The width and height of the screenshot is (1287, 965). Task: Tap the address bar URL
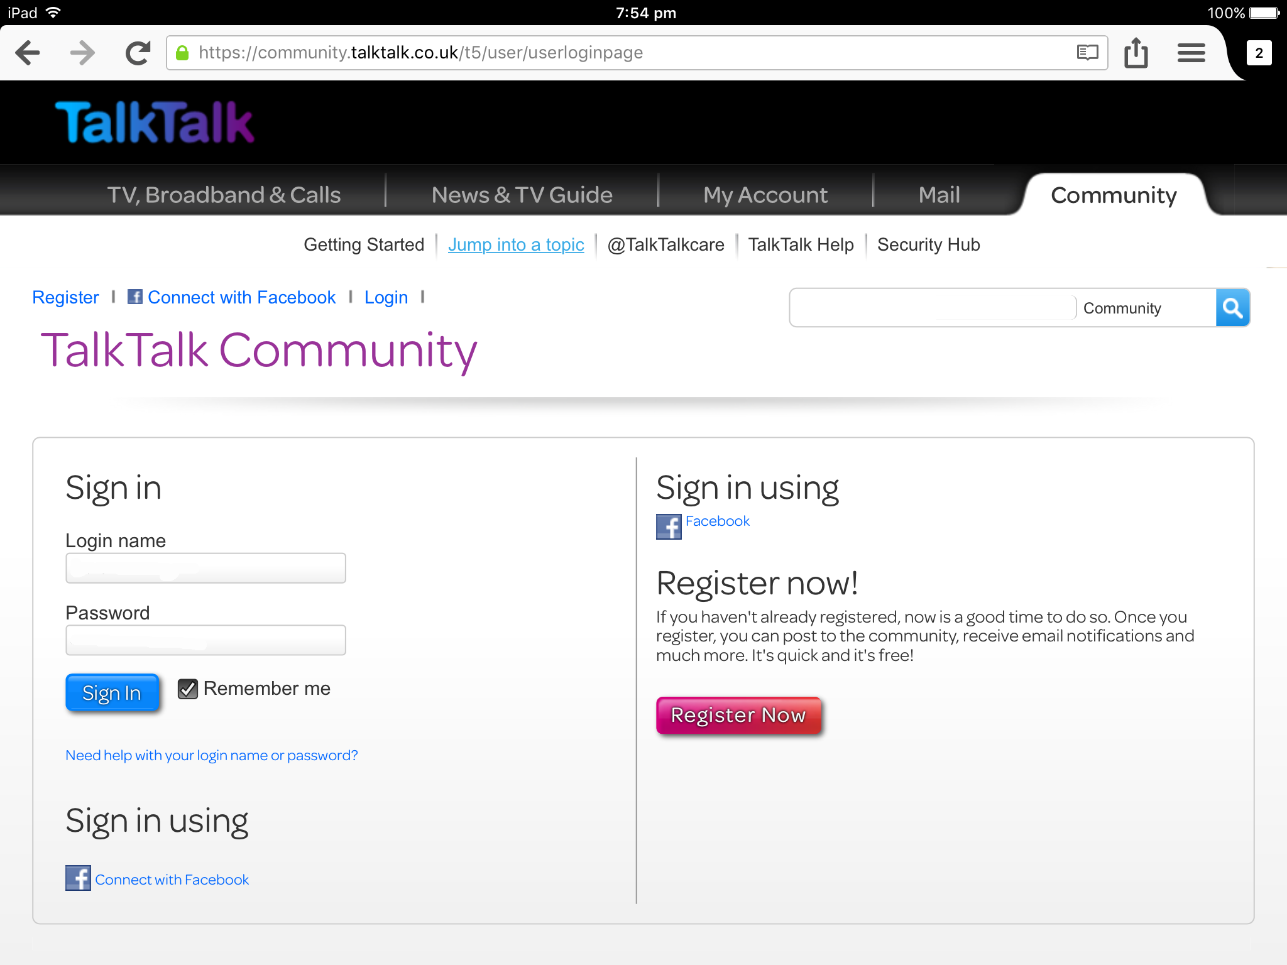pos(420,53)
